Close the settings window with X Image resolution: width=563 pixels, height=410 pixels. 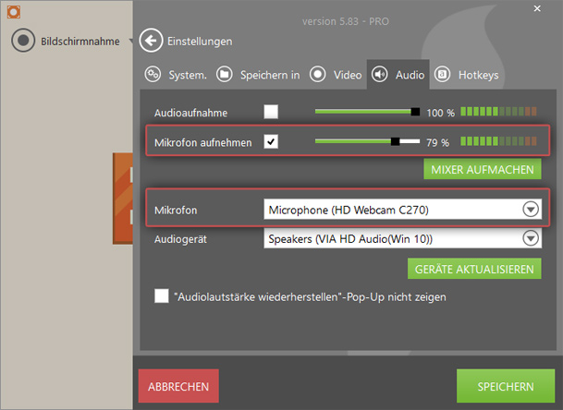click(537, 8)
